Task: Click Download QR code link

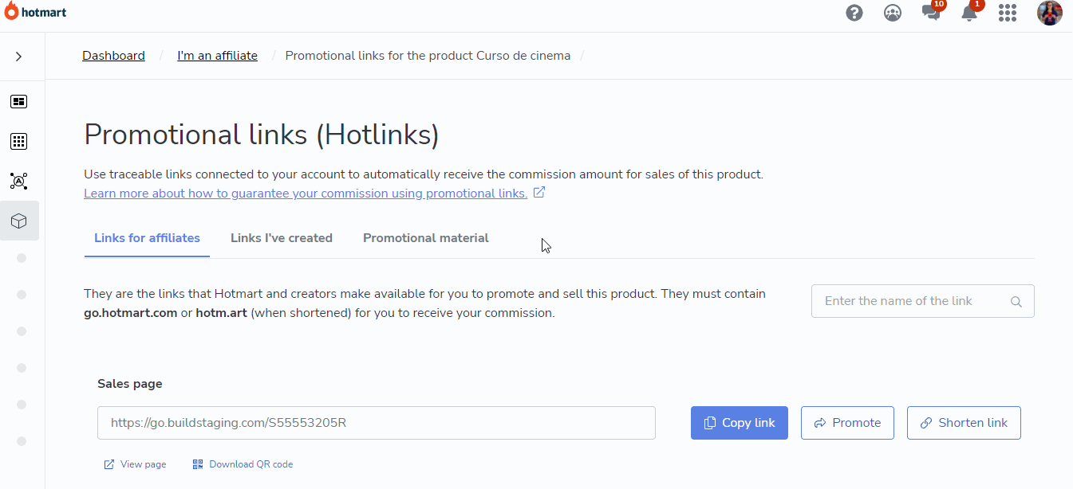Action: click(243, 464)
